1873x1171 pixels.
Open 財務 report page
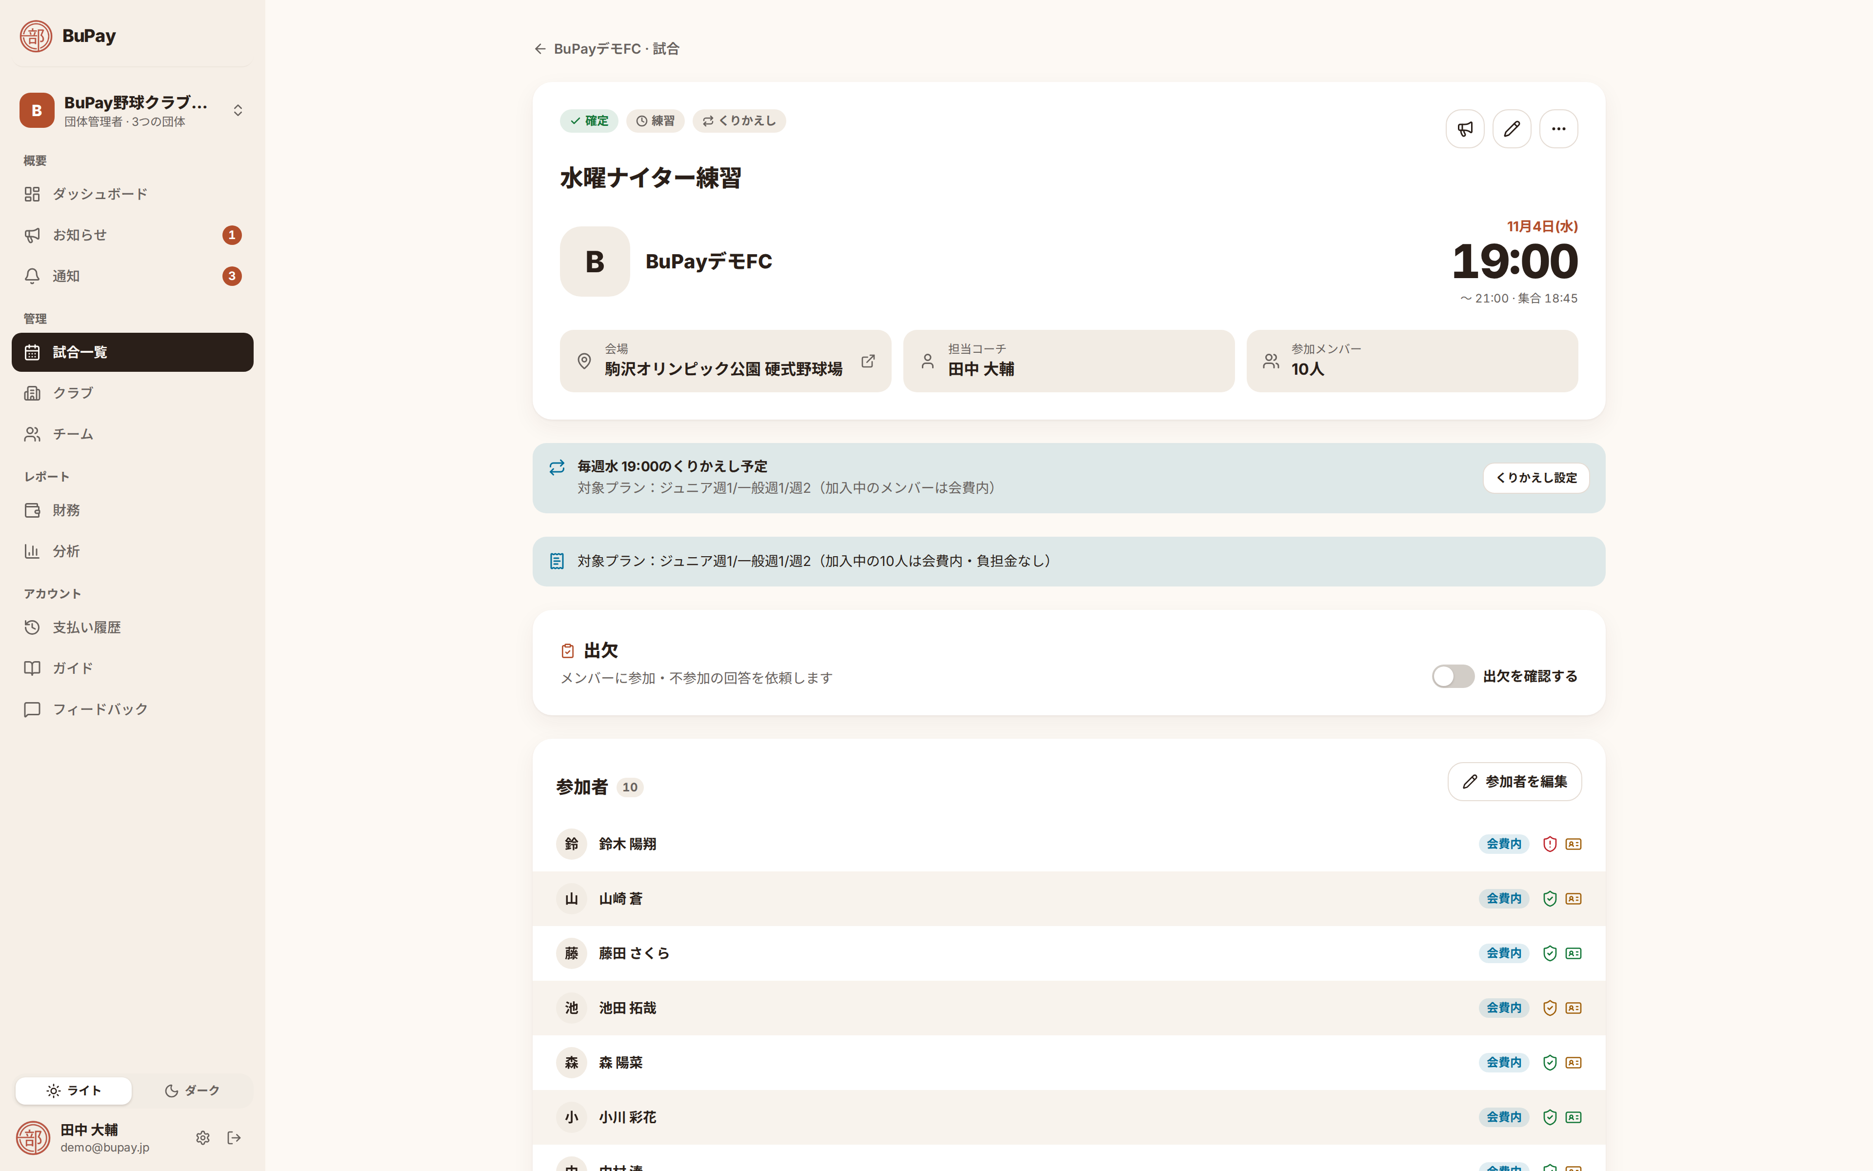tap(132, 510)
